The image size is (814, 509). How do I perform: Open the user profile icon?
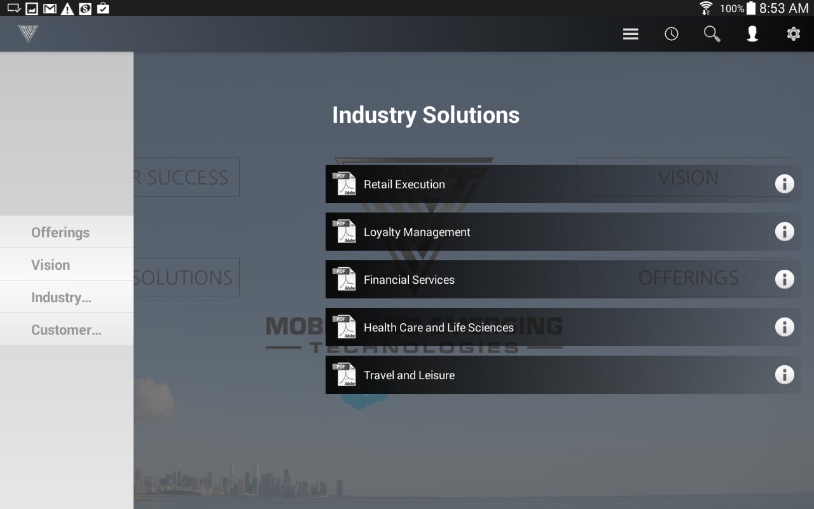click(752, 34)
